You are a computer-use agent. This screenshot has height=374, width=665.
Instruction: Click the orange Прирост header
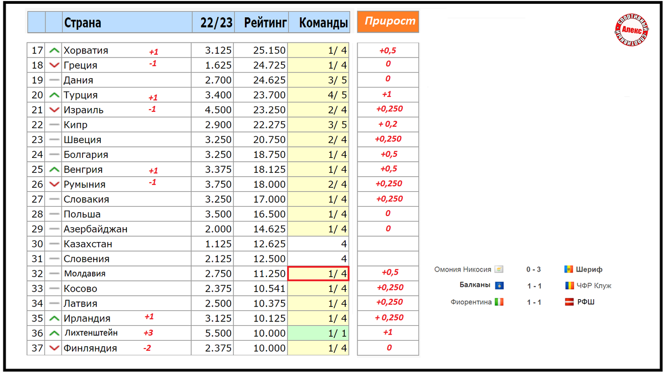click(388, 22)
